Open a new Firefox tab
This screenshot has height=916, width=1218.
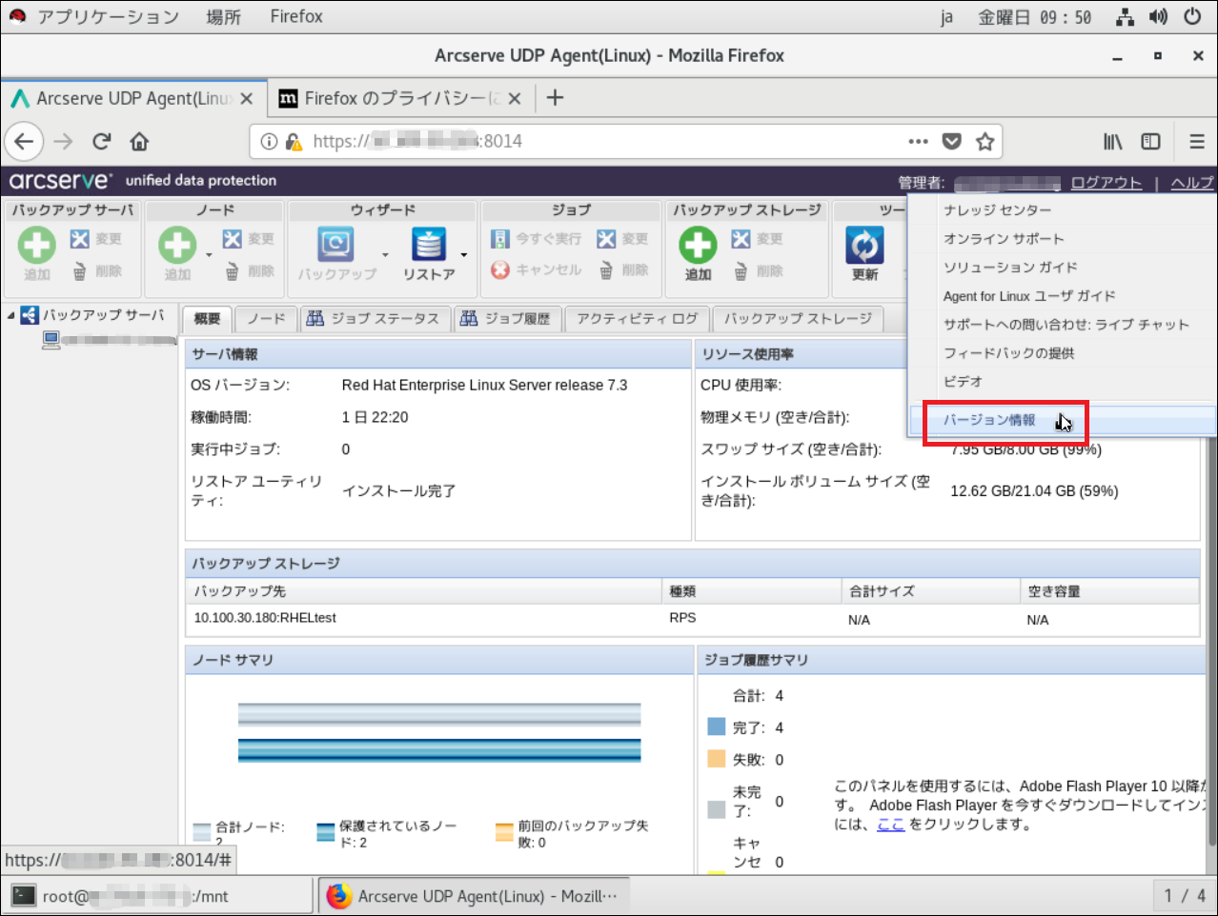pos(555,98)
